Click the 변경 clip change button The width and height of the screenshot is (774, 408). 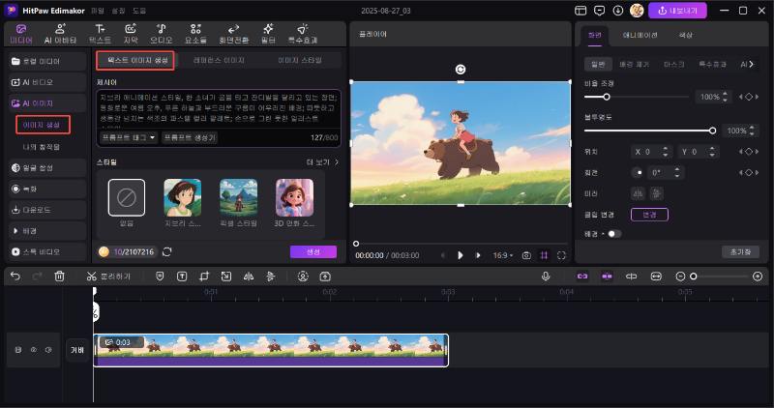coord(649,215)
